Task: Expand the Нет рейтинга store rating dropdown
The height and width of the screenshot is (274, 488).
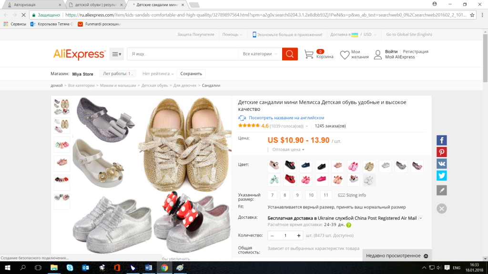Action: coord(158,74)
